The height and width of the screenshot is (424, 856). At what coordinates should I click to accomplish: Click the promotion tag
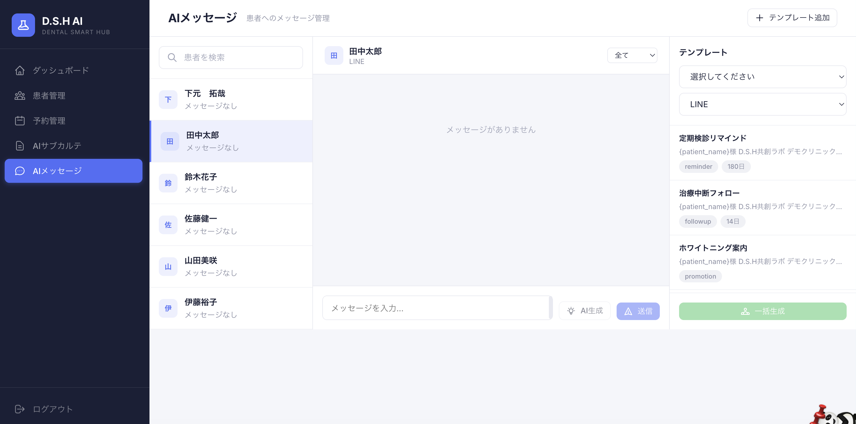tap(700, 276)
